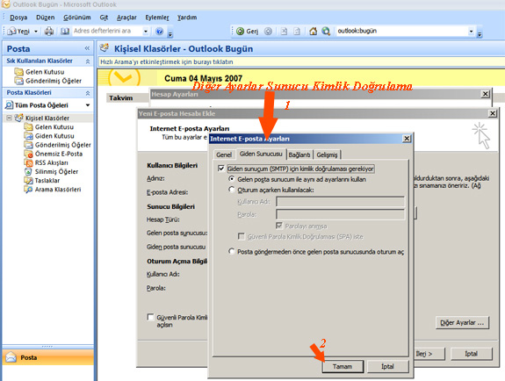The image size is (505, 381).
Task: Collapse the Kişisel Klasörler tree node
Action: 9,118
